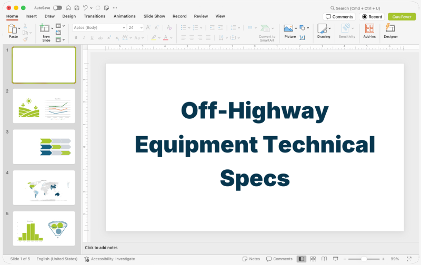Open the Draw tab
Viewport: 421px width, 265px height.
point(49,16)
